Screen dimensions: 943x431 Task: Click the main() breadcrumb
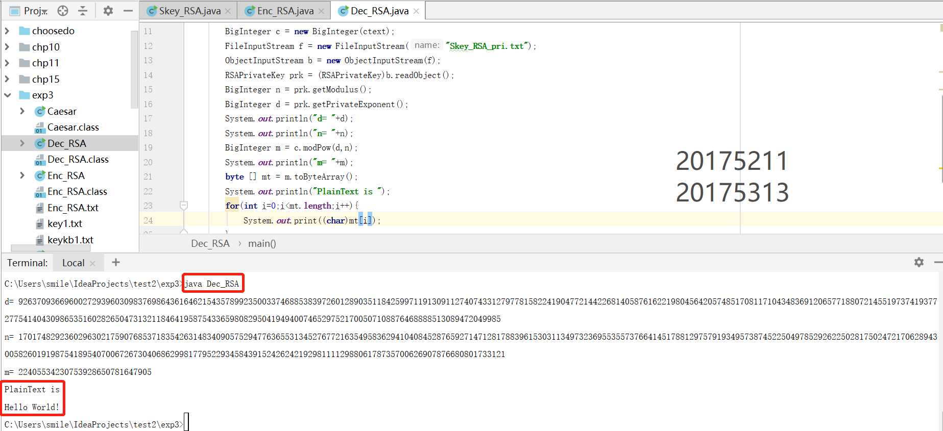262,243
